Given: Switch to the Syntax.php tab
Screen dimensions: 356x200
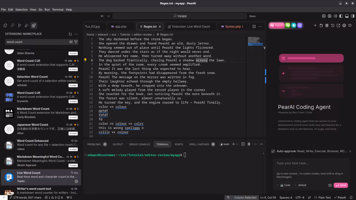Looking at the screenshot, I should [233, 26].
